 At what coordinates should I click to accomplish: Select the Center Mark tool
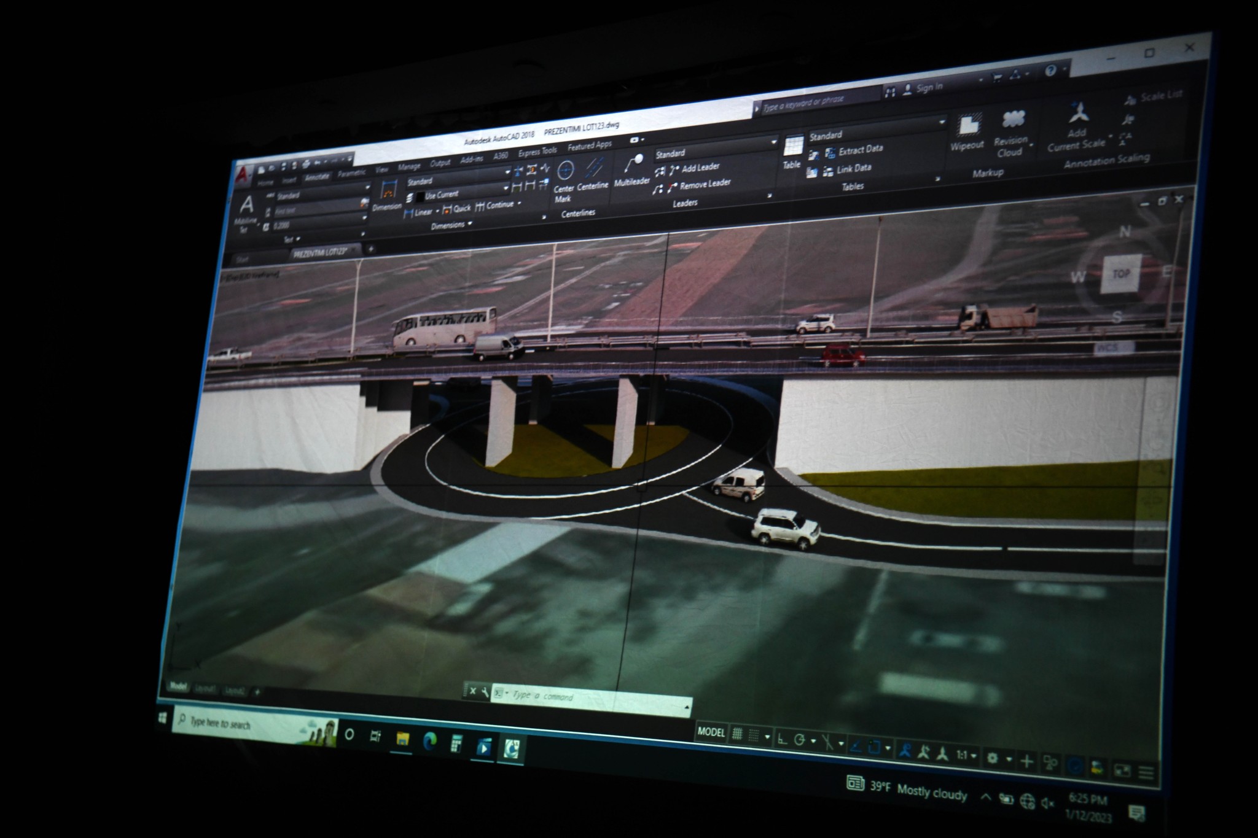(564, 180)
